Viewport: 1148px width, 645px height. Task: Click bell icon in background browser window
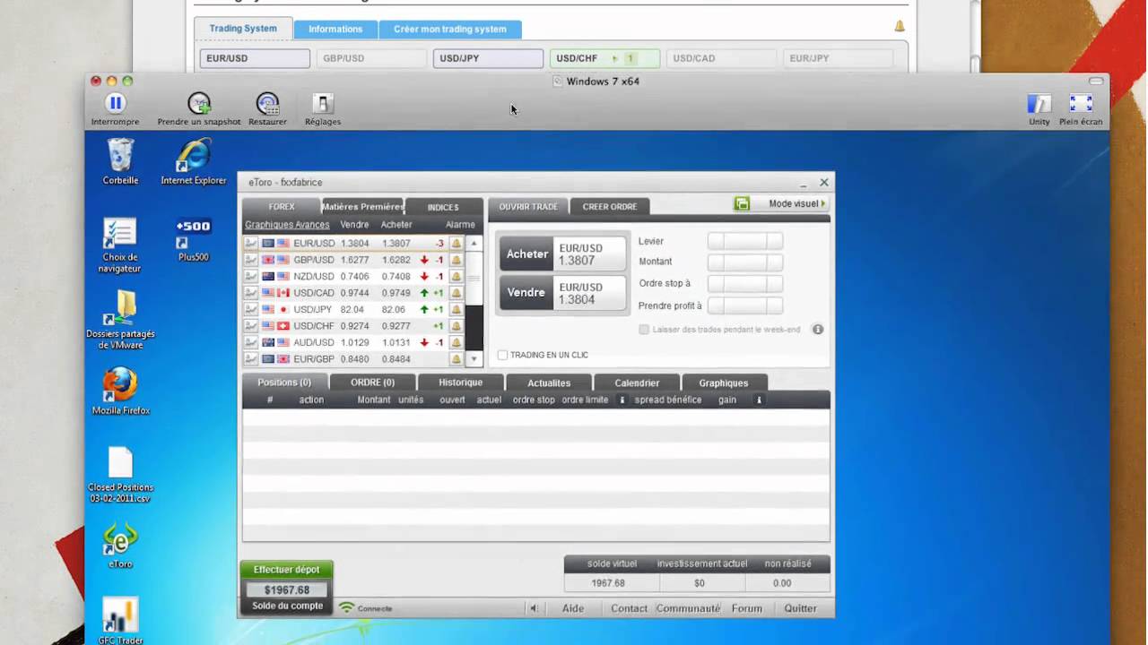(x=900, y=26)
